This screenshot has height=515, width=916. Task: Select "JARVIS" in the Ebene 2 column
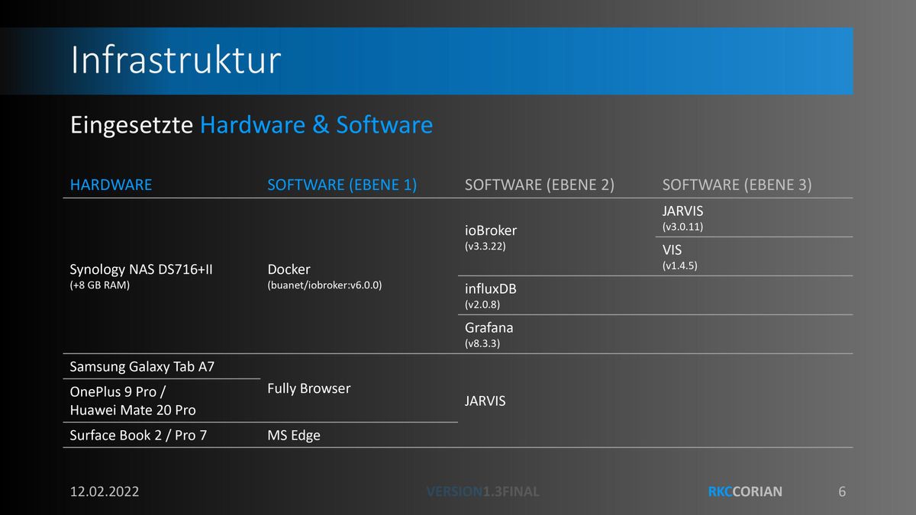485,401
